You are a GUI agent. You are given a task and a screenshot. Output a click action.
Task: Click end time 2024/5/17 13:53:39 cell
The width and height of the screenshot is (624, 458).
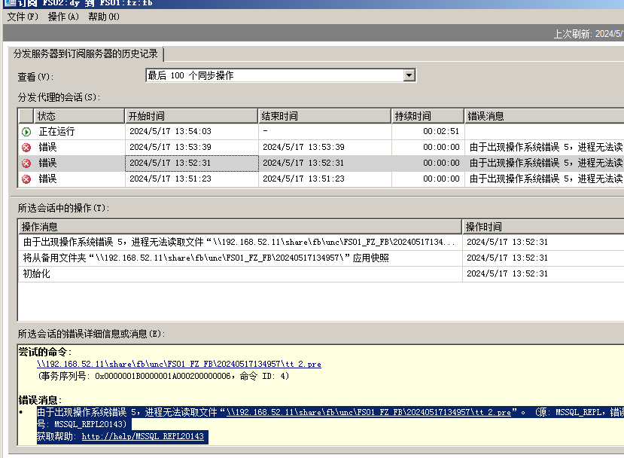click(x=324, y=148)
